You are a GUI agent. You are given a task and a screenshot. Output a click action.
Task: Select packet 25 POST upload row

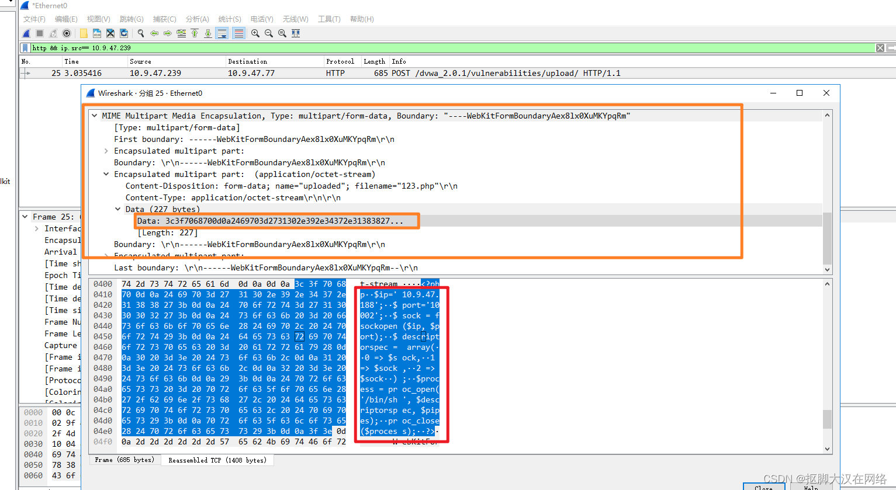[x=457, y=73]
